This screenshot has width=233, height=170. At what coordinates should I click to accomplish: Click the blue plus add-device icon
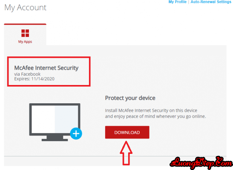point(76,133)
